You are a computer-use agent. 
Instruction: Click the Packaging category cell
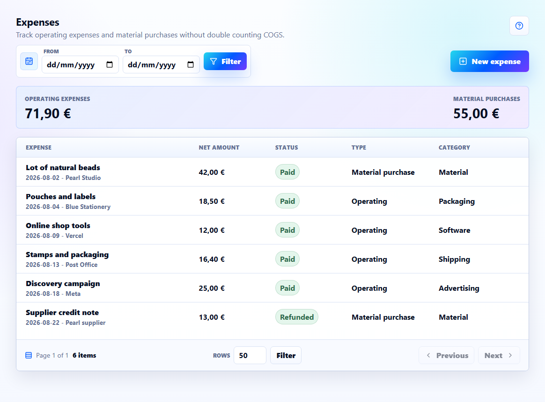pyautogui.click(x=457, y=201)
